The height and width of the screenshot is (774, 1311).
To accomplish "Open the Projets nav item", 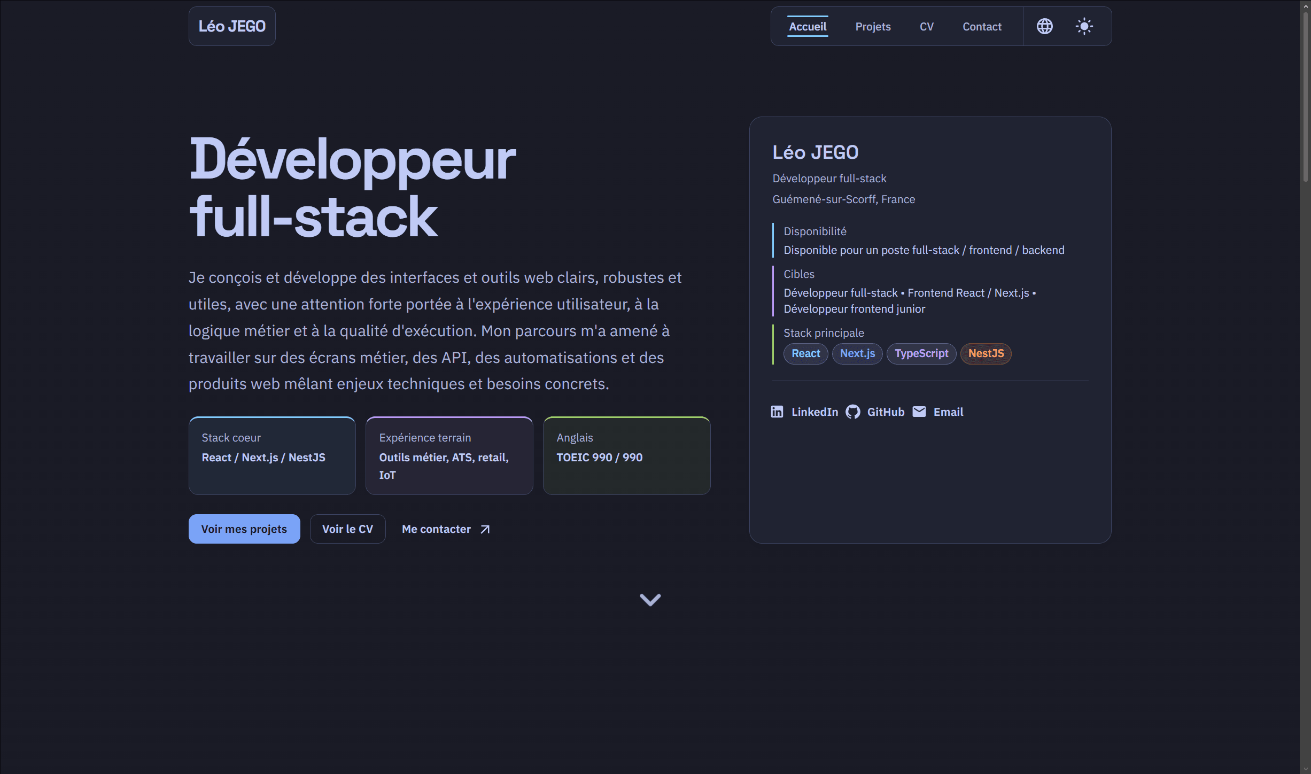I will [873, 27].
